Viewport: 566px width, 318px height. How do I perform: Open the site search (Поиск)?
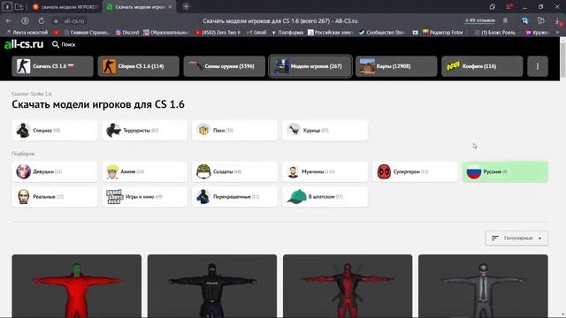(64, 44)
